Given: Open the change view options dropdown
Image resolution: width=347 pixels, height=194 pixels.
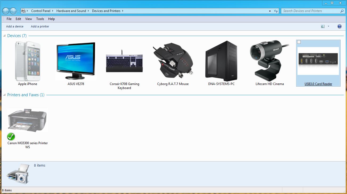Looking at the screenshot, I should (x=328, y=26).
